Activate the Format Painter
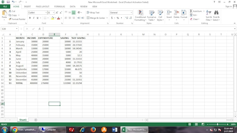This screenshot has width=237, height=133. tap(17, 19)
